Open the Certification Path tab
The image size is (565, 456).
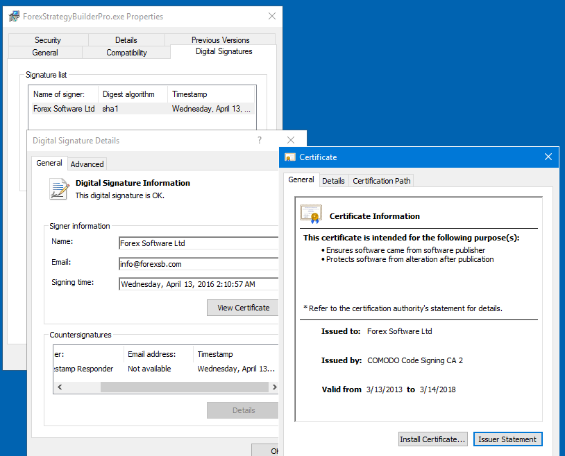[x=380, y=180]
